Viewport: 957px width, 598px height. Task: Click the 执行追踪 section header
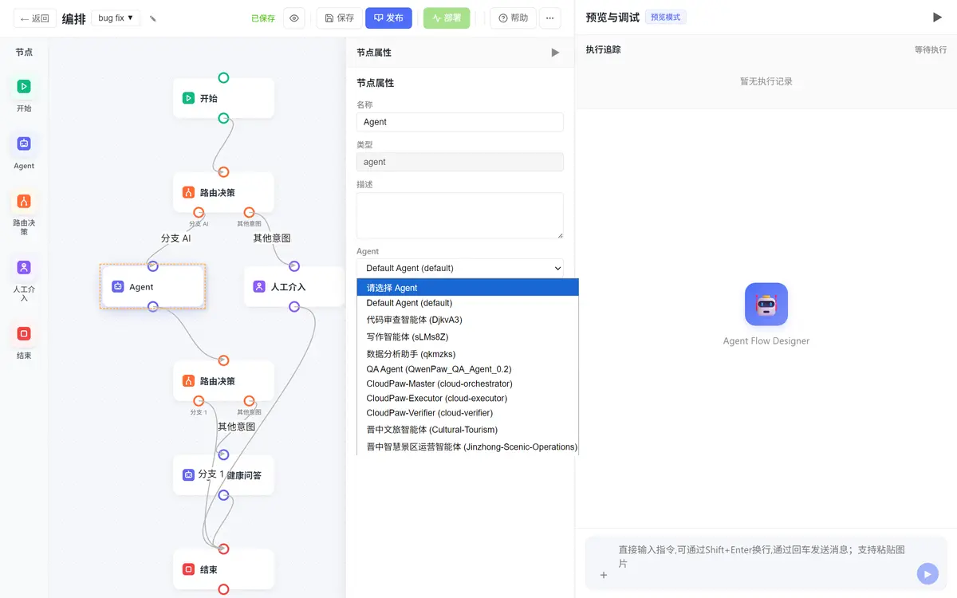coord(603,49)
